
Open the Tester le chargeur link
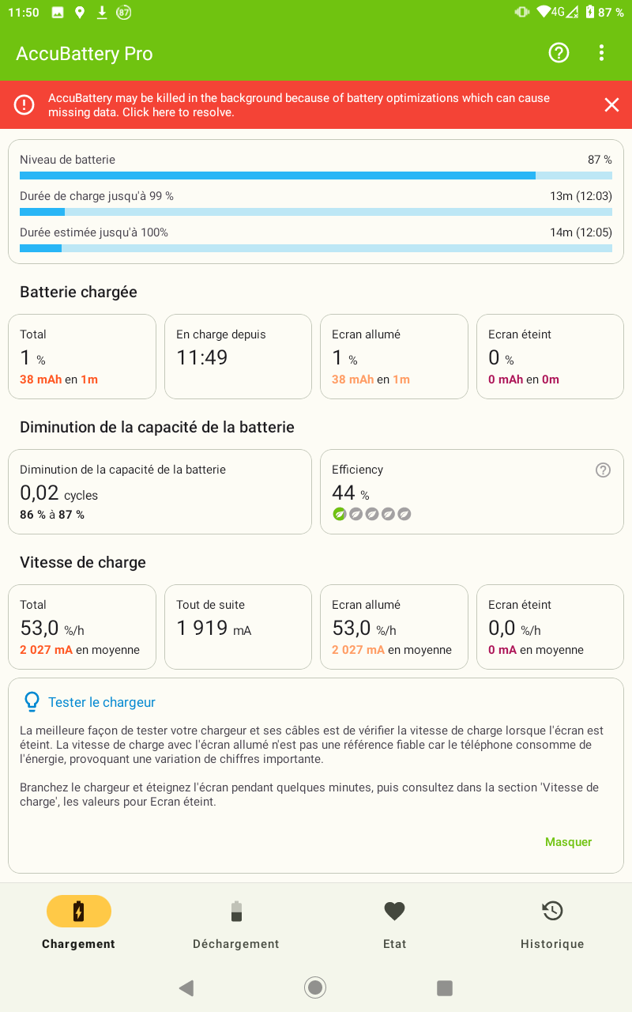[102, 702]
